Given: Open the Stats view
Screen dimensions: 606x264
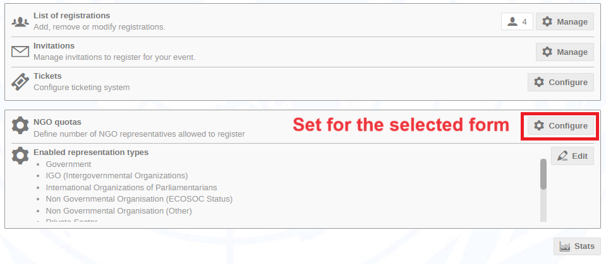Looking at the screenshot, I should (x=578, y=246).
